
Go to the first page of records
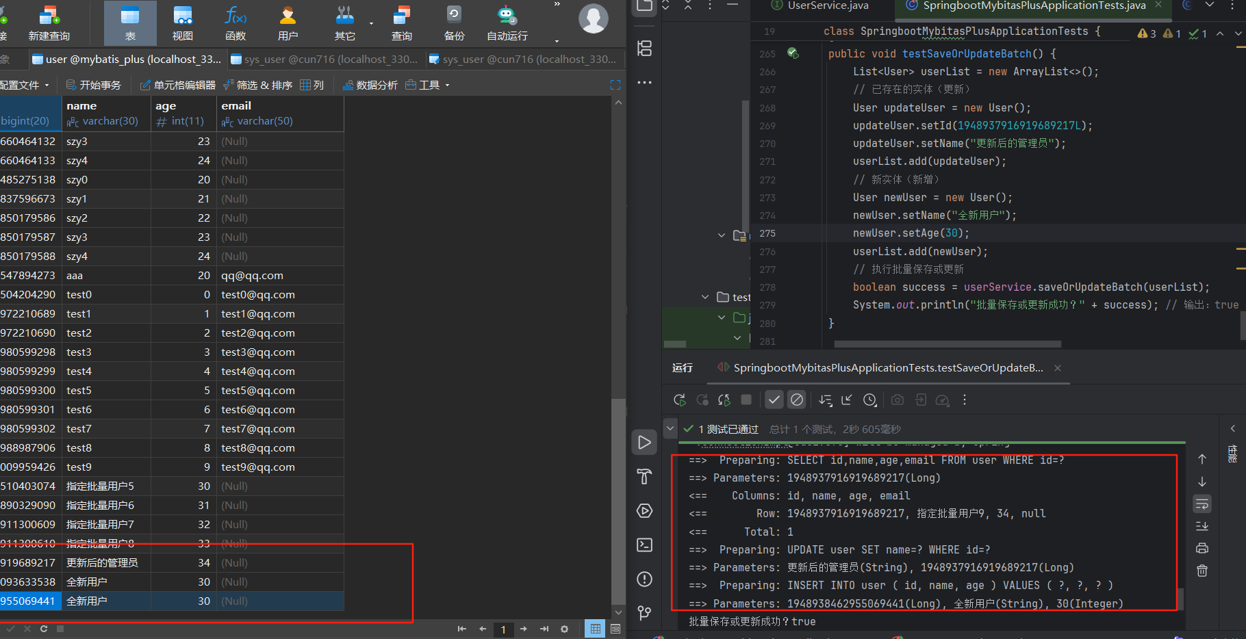[x=462, y=629]
